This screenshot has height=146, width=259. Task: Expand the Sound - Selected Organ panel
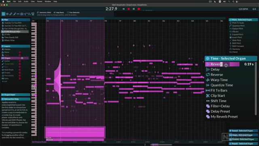243,131
